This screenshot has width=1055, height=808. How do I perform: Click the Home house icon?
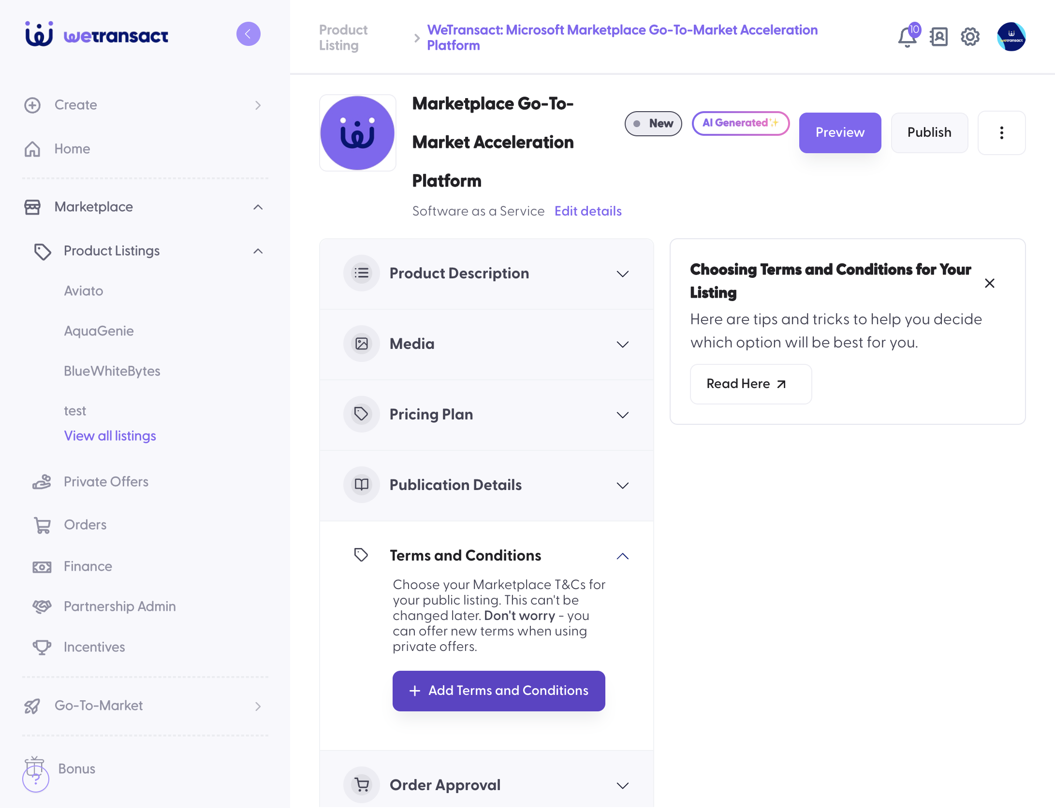(x=32, y=149)
